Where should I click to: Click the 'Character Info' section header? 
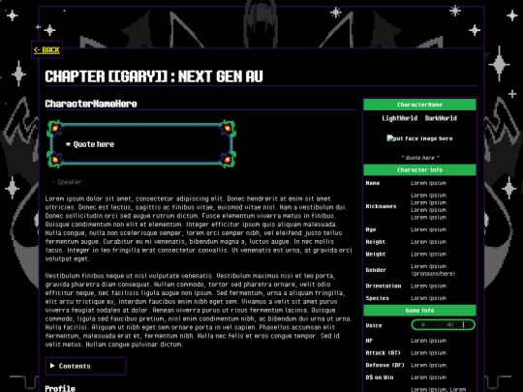(419, 170)
